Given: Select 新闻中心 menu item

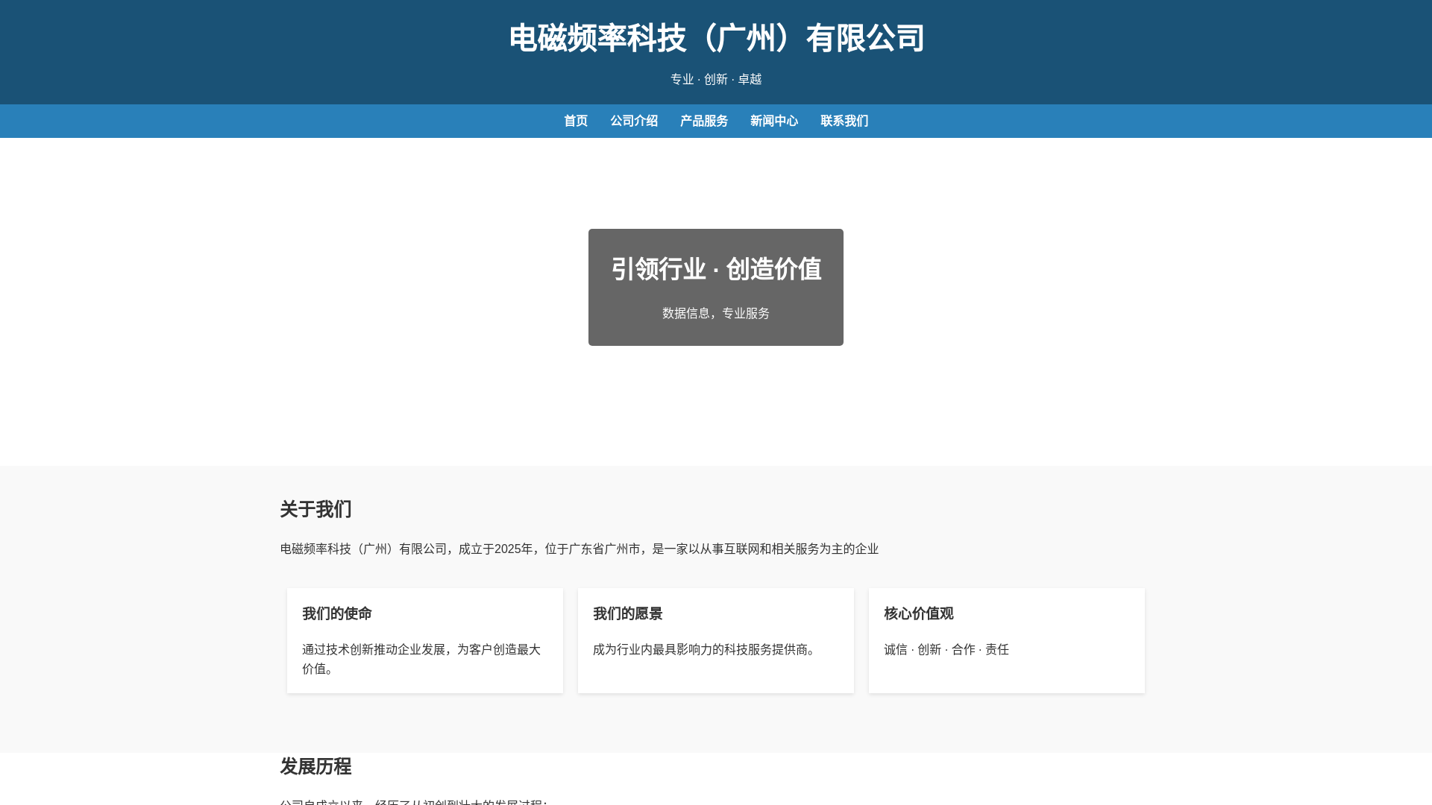Looking at the screenshot, I should click(x=774, y=121).
